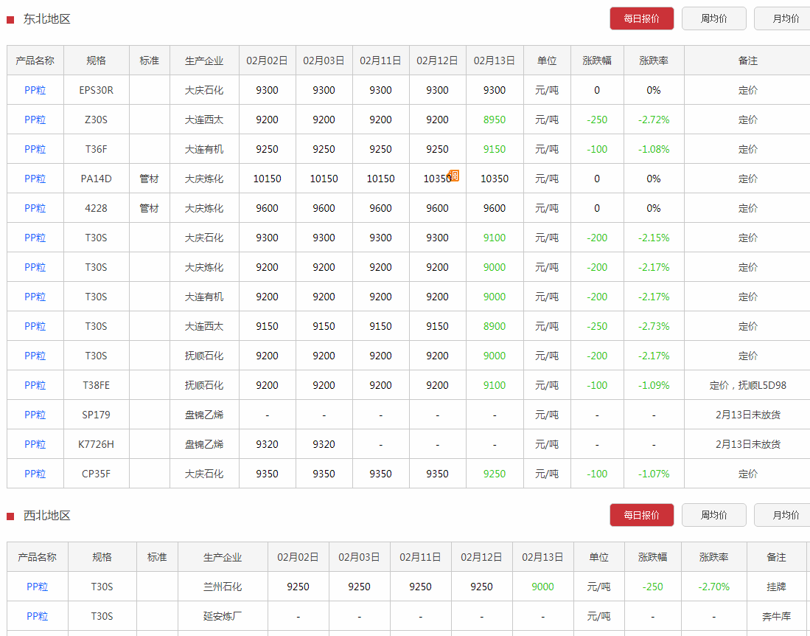Click 2月13日未放货 remark in SP179 row
The width and height of the screenshot is (810, 636).
click(x=747, y=415)
